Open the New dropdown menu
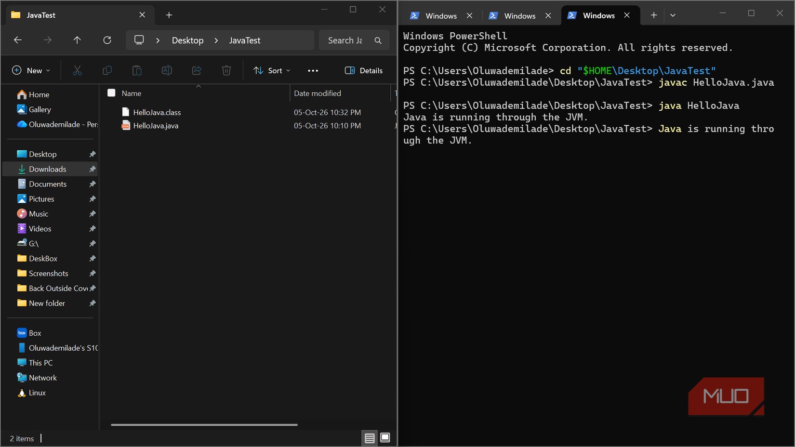 (x=31, y=70)
